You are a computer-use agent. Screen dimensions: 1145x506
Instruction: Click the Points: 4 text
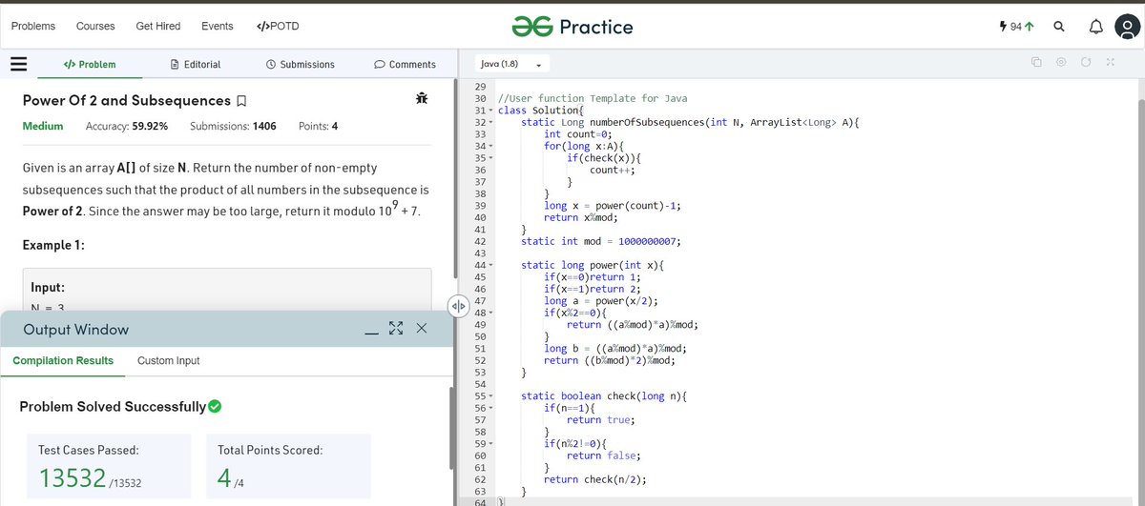click(318, 127)
